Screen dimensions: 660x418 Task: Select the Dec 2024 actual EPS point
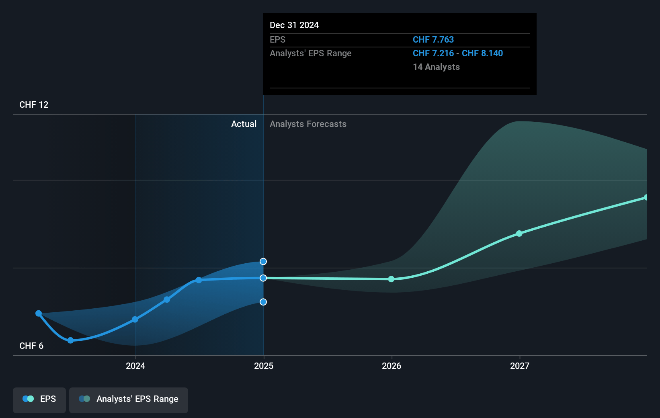263,278
